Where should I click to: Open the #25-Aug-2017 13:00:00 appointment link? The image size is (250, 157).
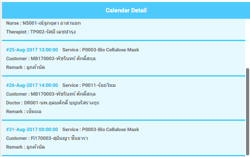[x=32, y=50]
